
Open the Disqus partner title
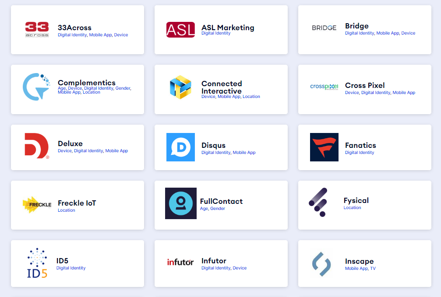click(213, 145)
